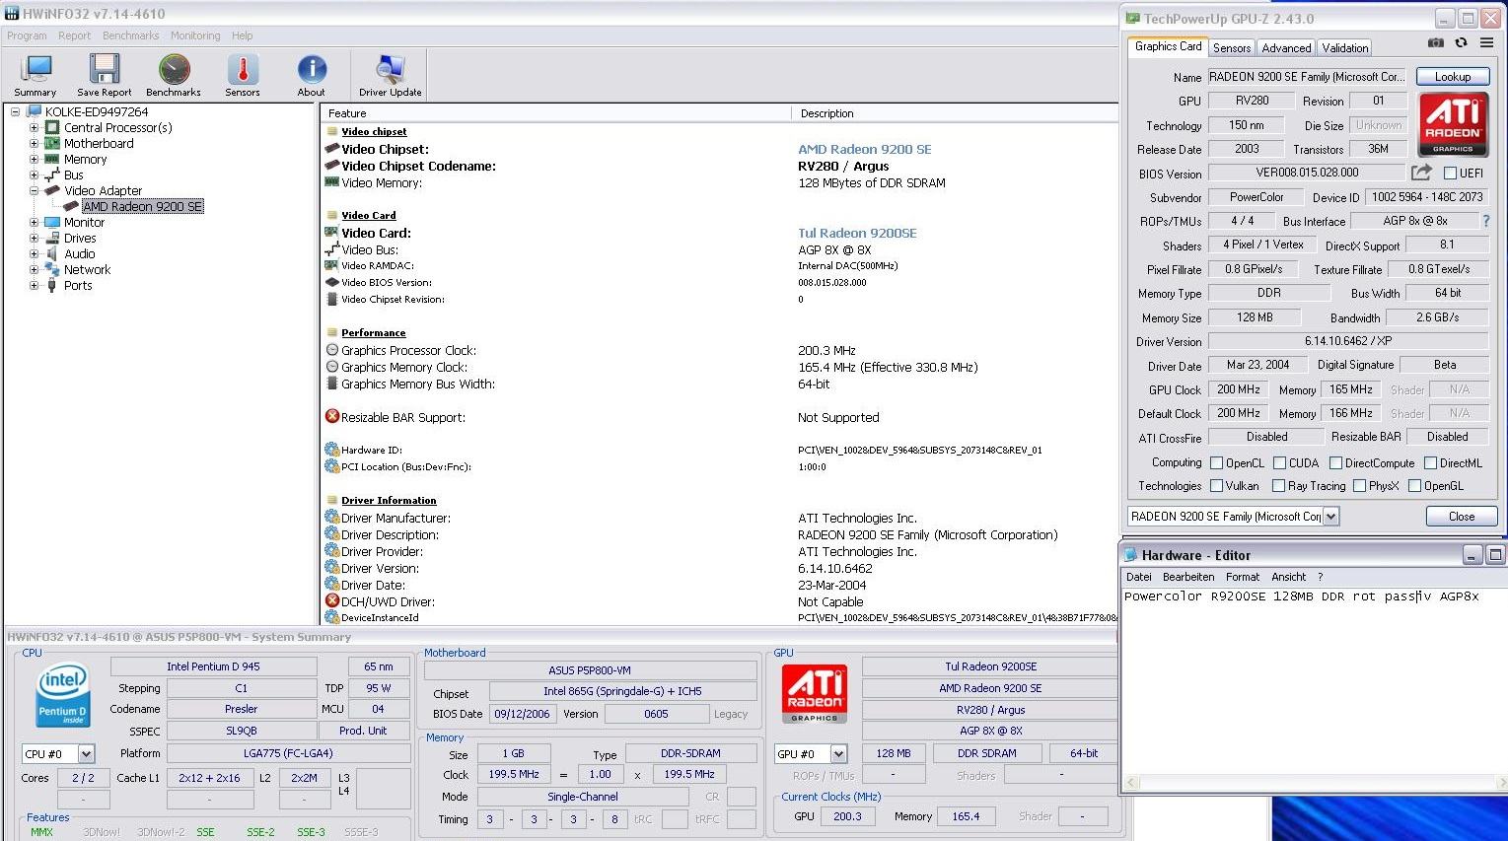Toggle the OpenGL checkbox
Screen dimensions: 1508x841
coord(1414,485)
